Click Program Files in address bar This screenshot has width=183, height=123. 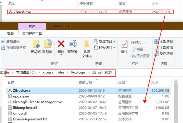pos(53,72)
